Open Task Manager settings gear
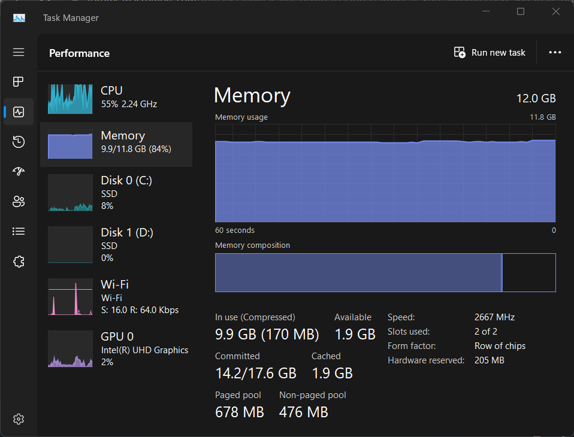Image resolution: width=574 pixels, height=437 pixels. click(19, 418)
